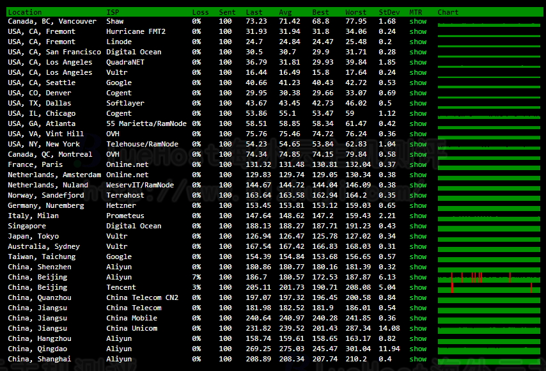Click 'Hurricane FMT2' ISP text
The image size is (546, 371).
(136, 32)
